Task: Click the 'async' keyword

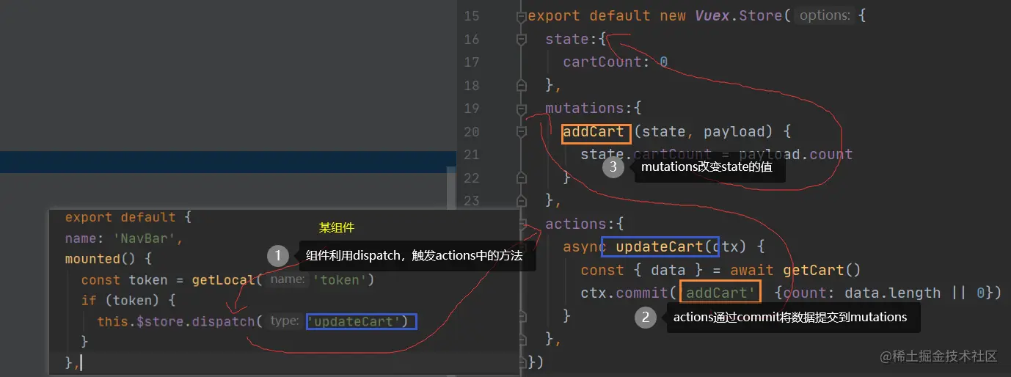Action: coord(585,247)
